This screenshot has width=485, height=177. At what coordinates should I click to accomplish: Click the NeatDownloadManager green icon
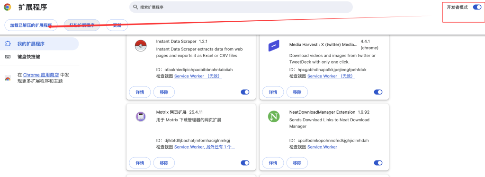pos(274,116)
